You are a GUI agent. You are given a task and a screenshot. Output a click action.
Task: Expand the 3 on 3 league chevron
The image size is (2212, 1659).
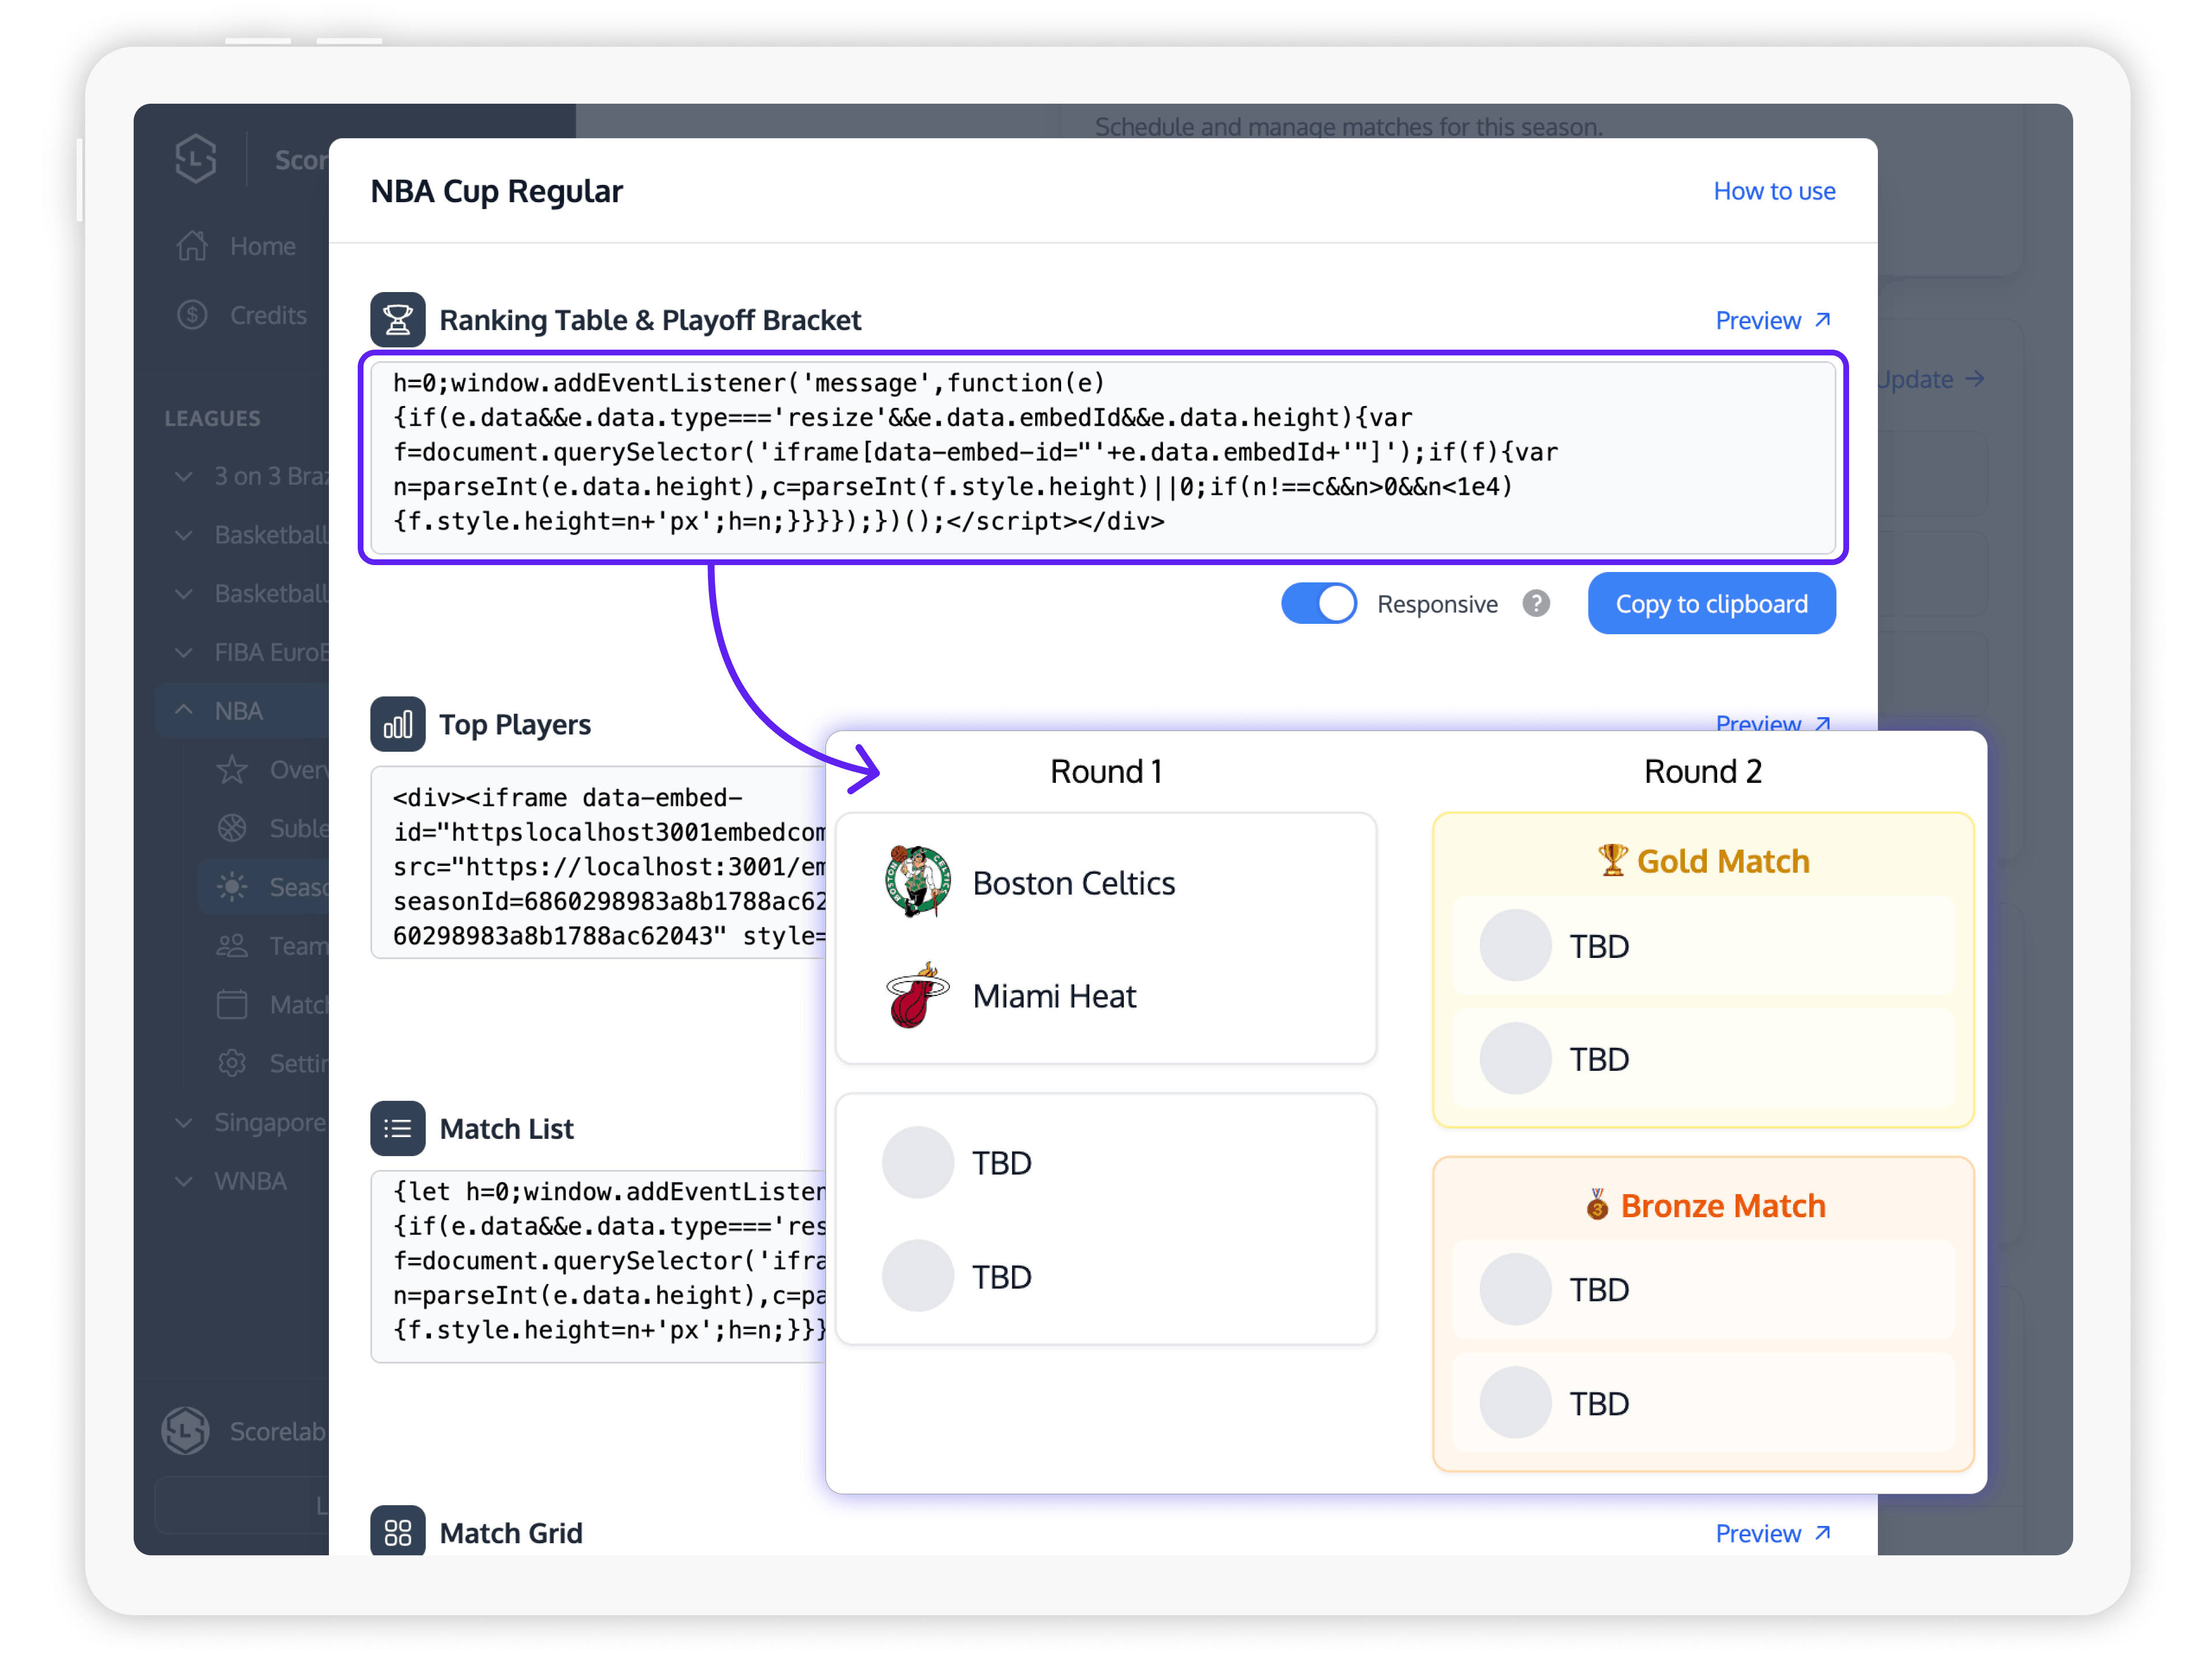[184, 477]
